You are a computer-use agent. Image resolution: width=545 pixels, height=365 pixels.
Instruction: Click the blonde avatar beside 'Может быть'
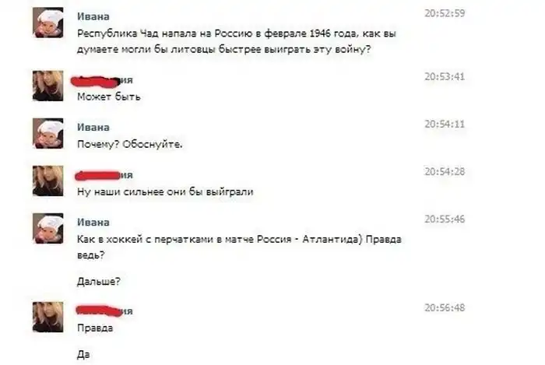pos(48,86)
